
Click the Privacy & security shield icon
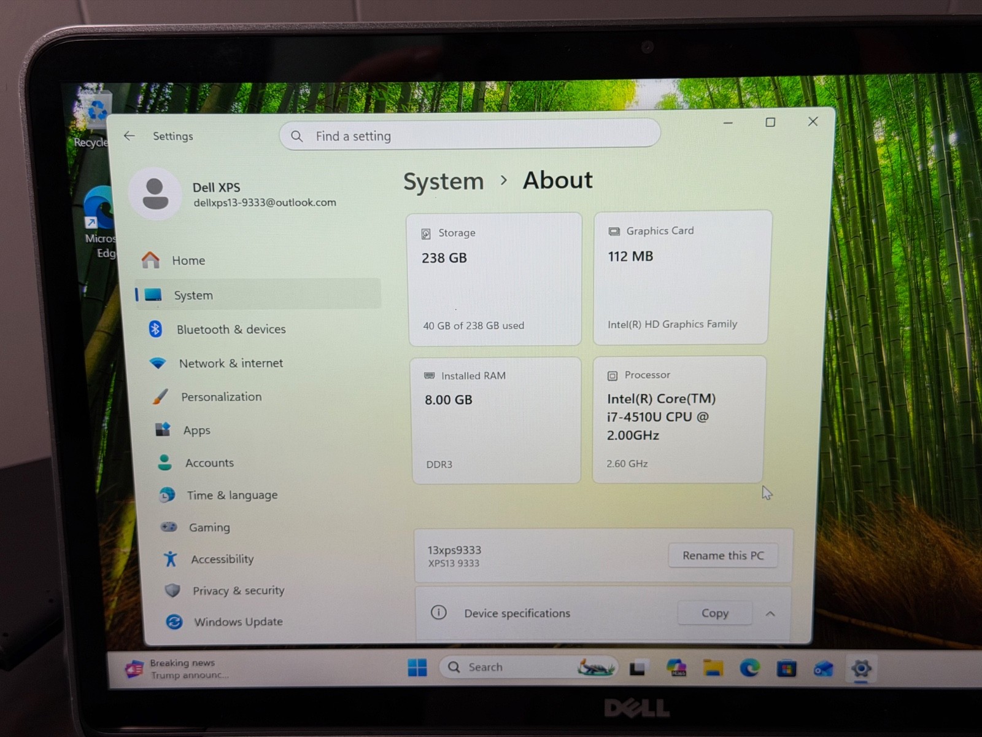[x=173, y=590]
